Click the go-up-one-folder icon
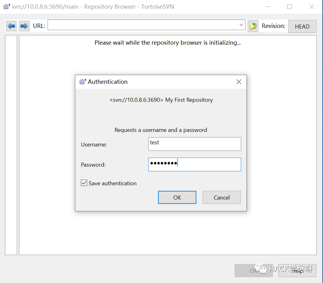 pyautogui.click(x=253, y=26)
